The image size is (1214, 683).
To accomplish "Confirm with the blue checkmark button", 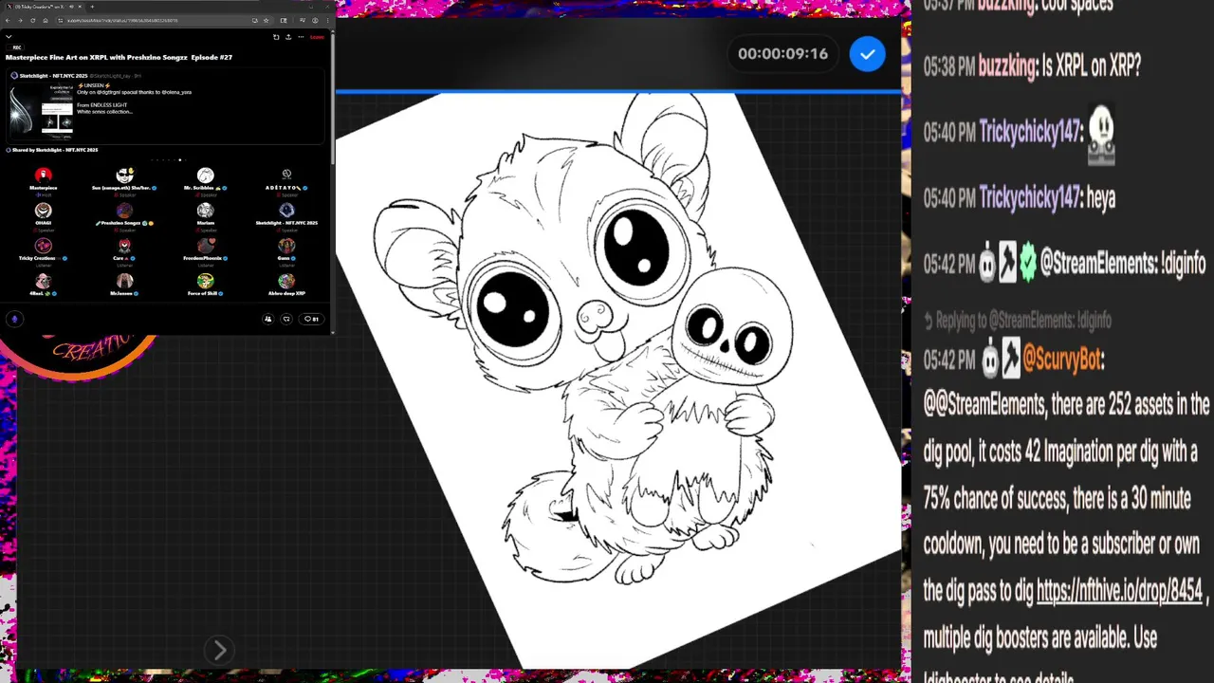I will [x=867, y=54].
